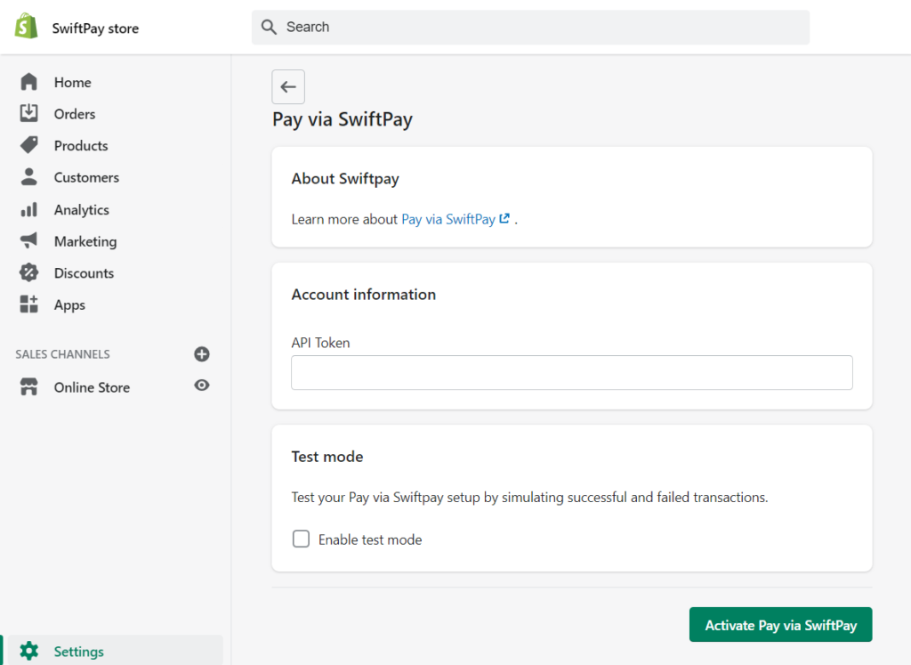Click the Marketing megaphone icon
Image resolution: width=911 pixels, height=665 pixels.
(x=28, y=240)
